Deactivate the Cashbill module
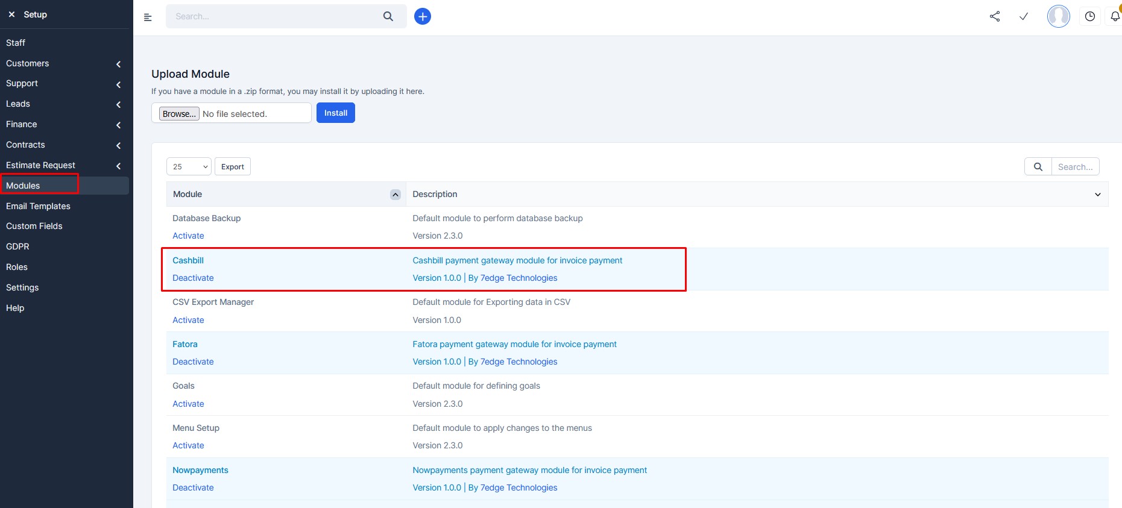Viewport: 1122px width, 508px height. point(193,278)
